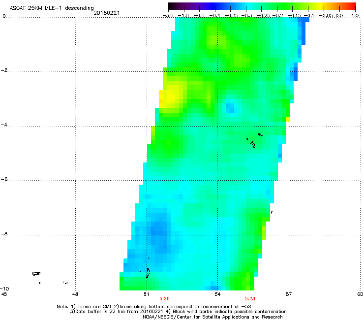Pick the cyan section of the color bar
The width and height of the screenshot is (364, 320).
tap(248, 6)
